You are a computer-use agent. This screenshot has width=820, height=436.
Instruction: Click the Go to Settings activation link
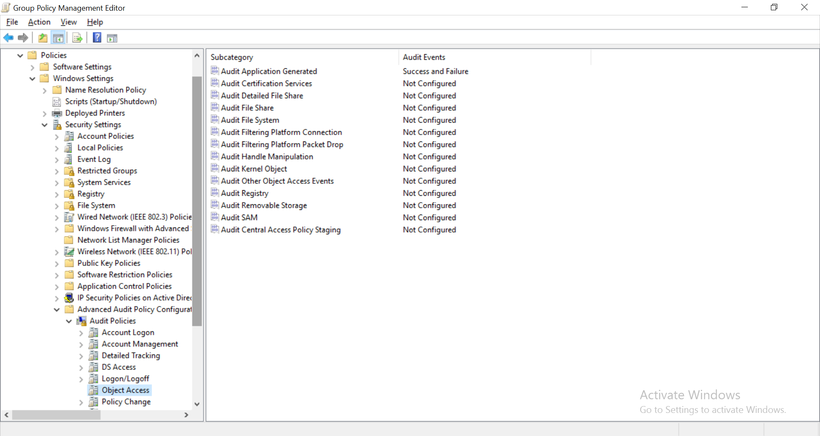(712, 409)
